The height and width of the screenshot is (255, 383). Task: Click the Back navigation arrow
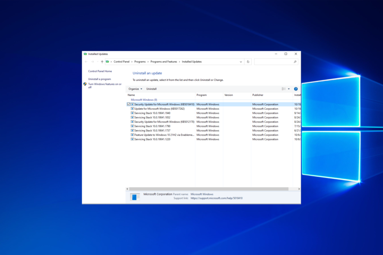pyautogui.click(x=86, y=62)
